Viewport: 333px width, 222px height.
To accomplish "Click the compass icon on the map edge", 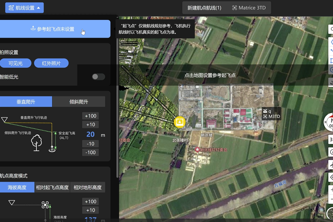I will coord(330,122).
